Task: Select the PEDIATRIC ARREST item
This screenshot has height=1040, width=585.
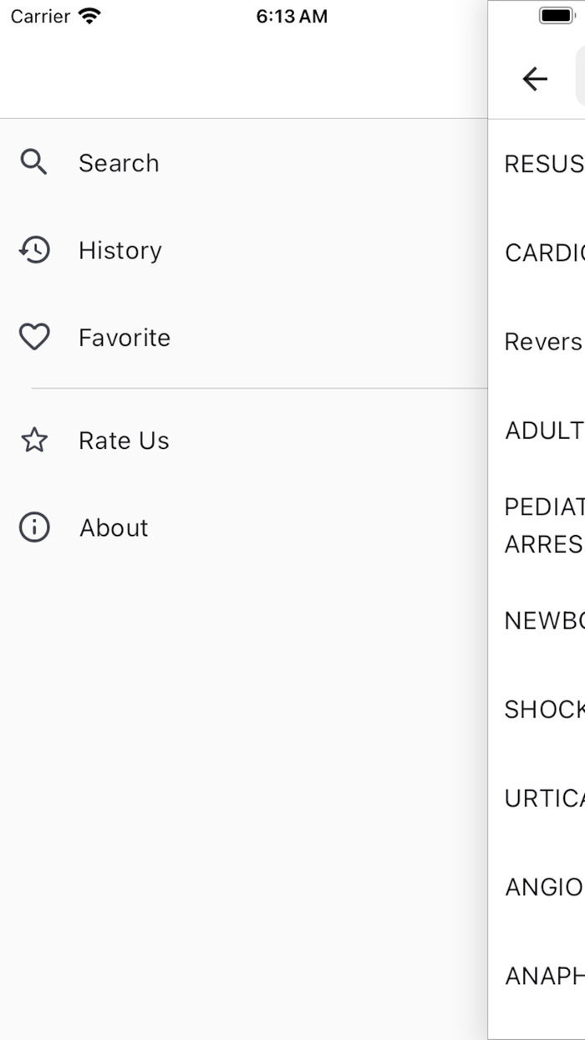Action: (543, 525)
